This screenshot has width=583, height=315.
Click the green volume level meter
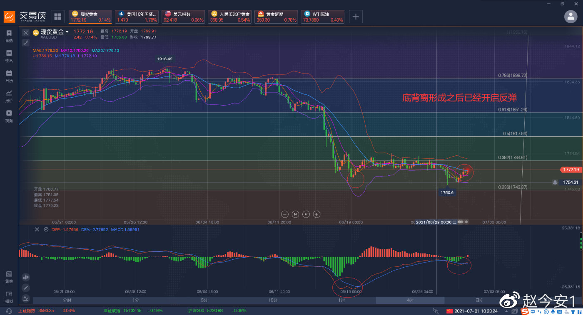tap(581, 241)
